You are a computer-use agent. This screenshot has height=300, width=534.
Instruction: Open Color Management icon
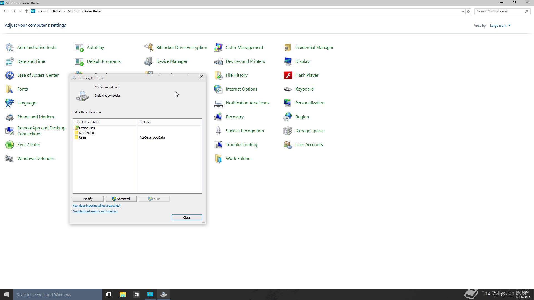tap(218, 47)
